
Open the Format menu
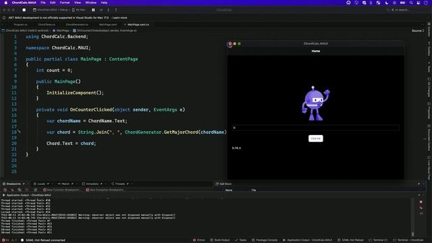point(65,3)
